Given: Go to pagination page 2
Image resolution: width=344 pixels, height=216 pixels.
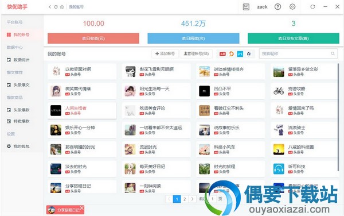Looking at the screenshot, I should pyautogui.click(x=185, y=199).
